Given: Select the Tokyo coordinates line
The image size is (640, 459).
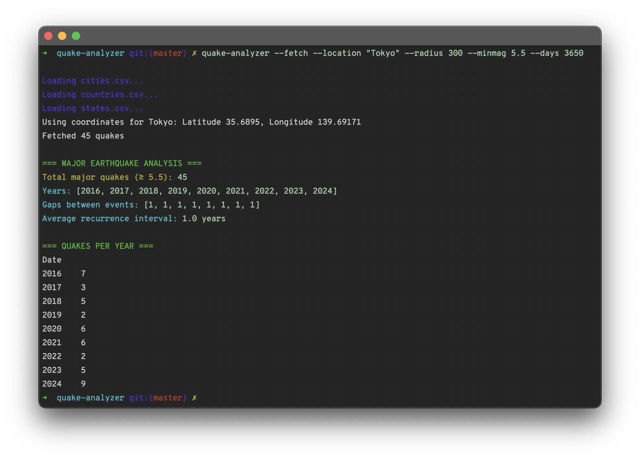Looking at the screenshot, I should [x=202, y=122].
